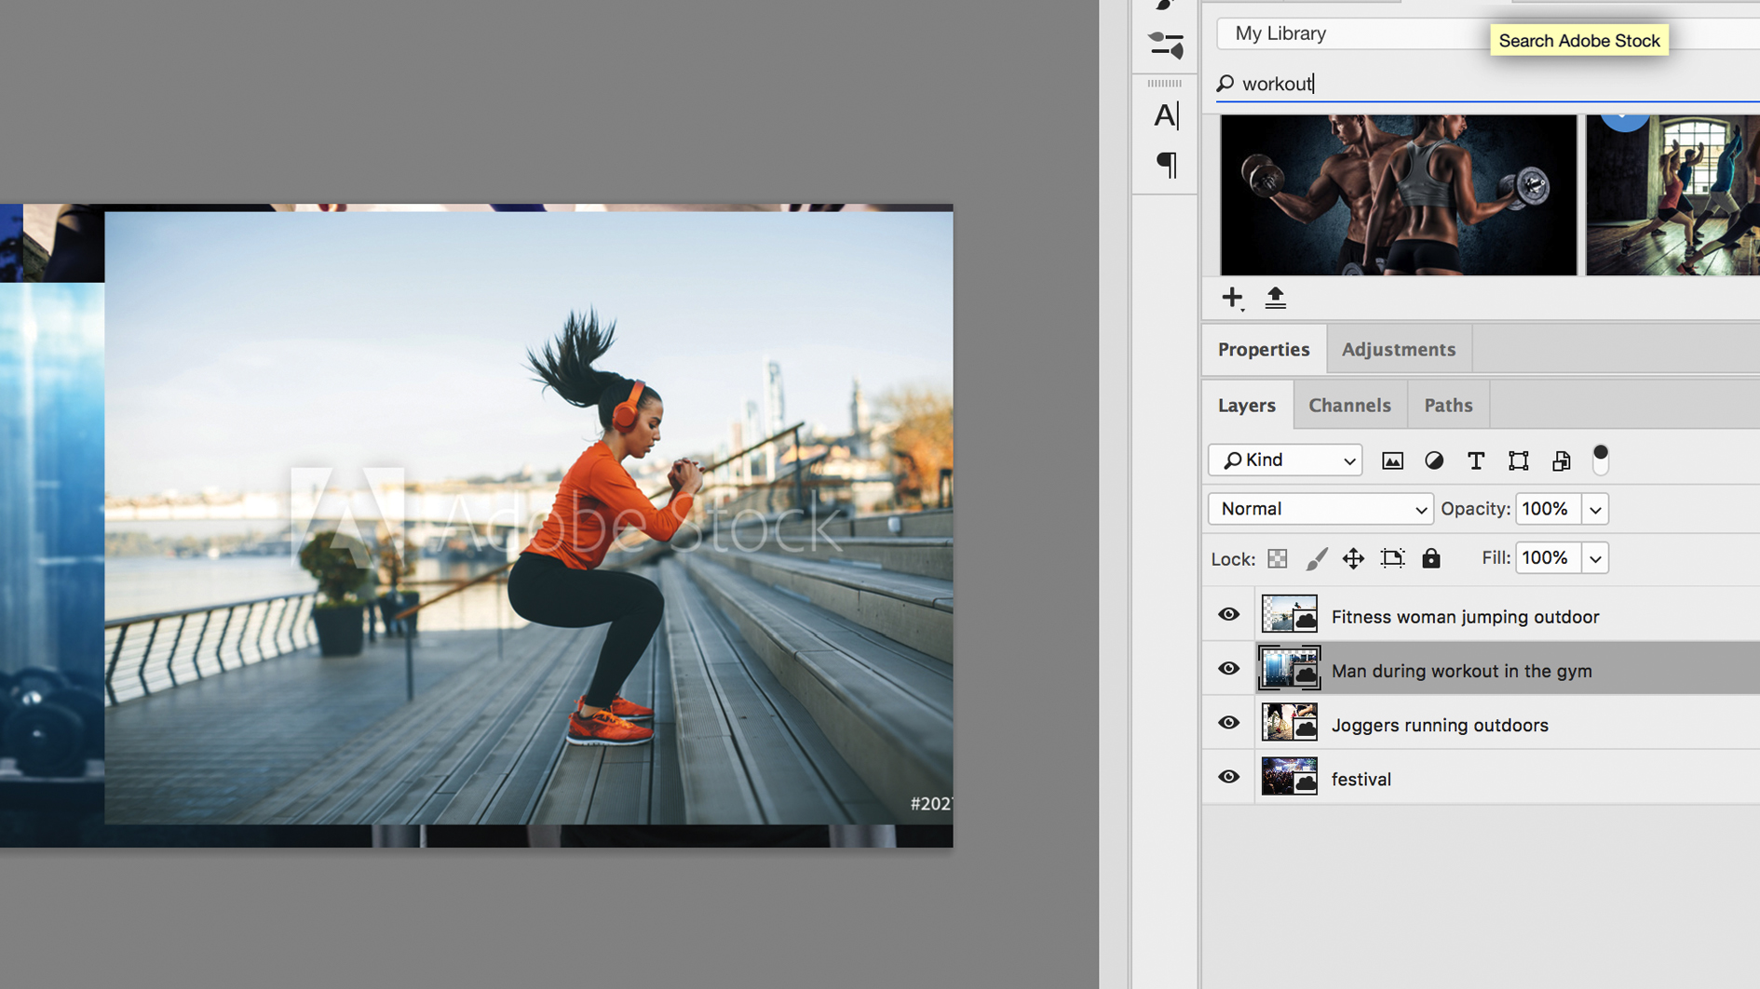
Task: Open the Kind filter dropdown
Action: click(x=1285, y=461)
